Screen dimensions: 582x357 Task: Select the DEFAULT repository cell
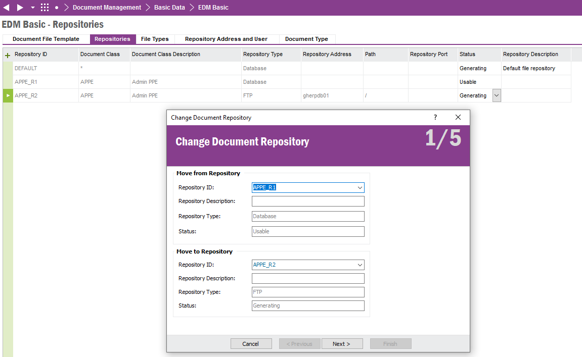click(46, 68)
